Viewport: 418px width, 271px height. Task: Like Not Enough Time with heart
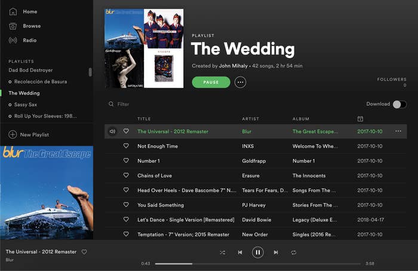(126, 146)
